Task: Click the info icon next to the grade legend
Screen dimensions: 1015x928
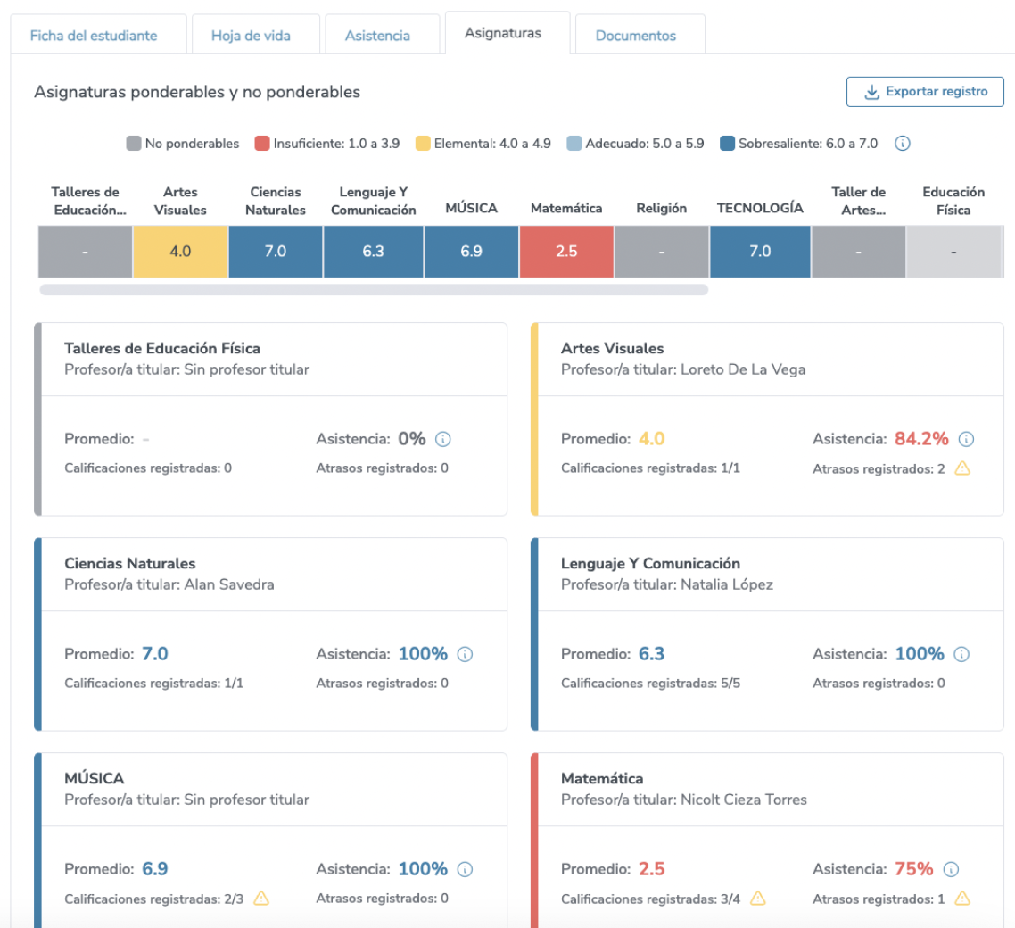Action: click(x=903, y=143)
